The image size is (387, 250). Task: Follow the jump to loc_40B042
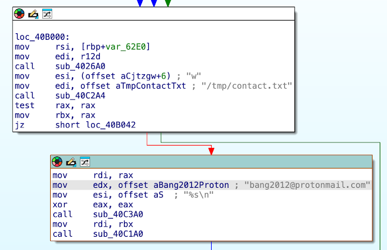[111, 125]
